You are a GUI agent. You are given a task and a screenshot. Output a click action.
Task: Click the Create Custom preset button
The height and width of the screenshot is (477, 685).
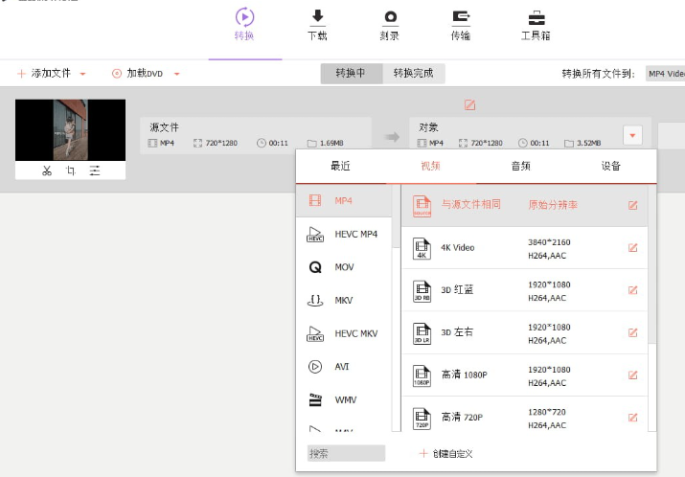[x=446, y=453]
